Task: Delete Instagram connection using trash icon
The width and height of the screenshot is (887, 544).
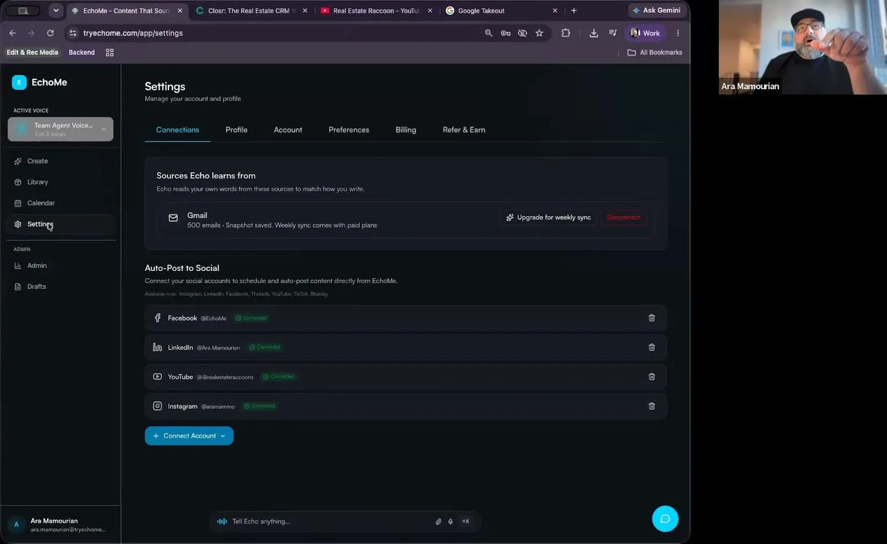Action: coord(651,406)
